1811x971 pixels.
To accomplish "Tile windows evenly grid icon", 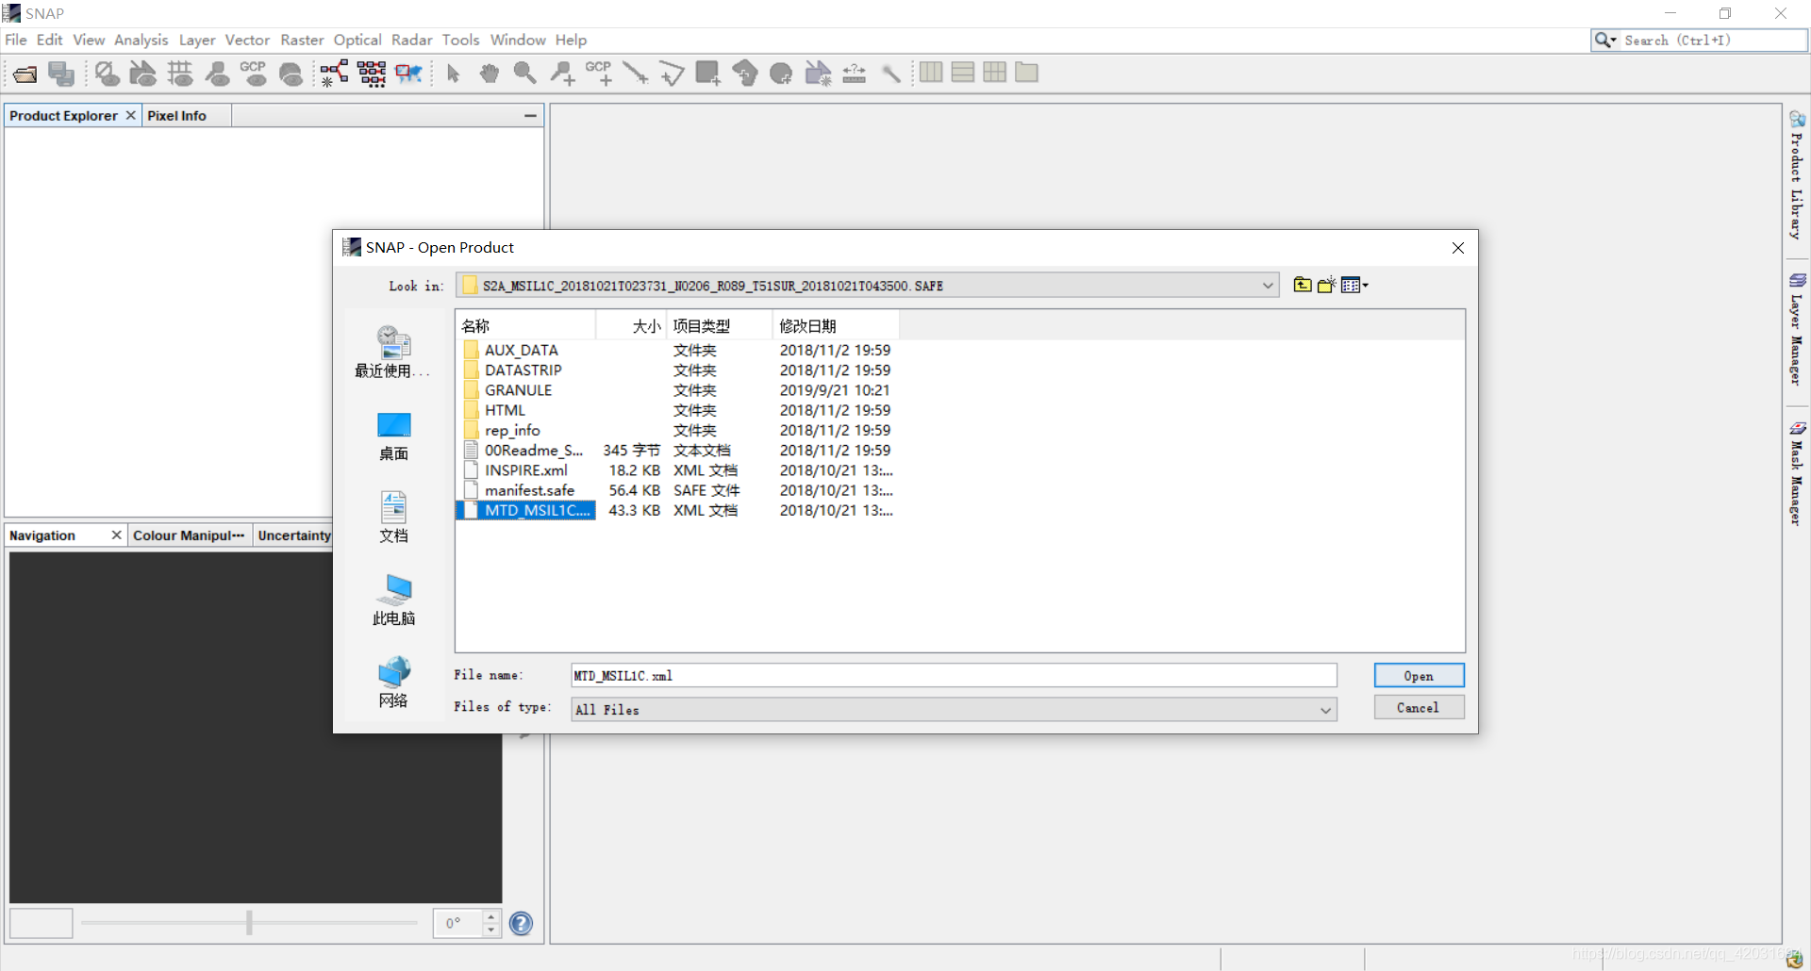I will point(994,73).
